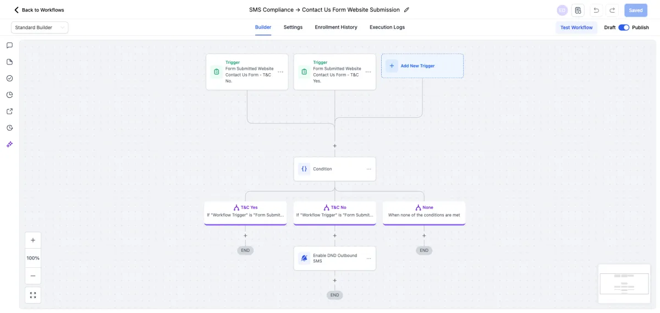Go Back to Workflows
Image resolution: width=660 pixels, height=313 pixels.
tap(38, 10)
